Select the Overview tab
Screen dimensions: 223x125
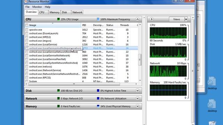(x=31, y=12)
